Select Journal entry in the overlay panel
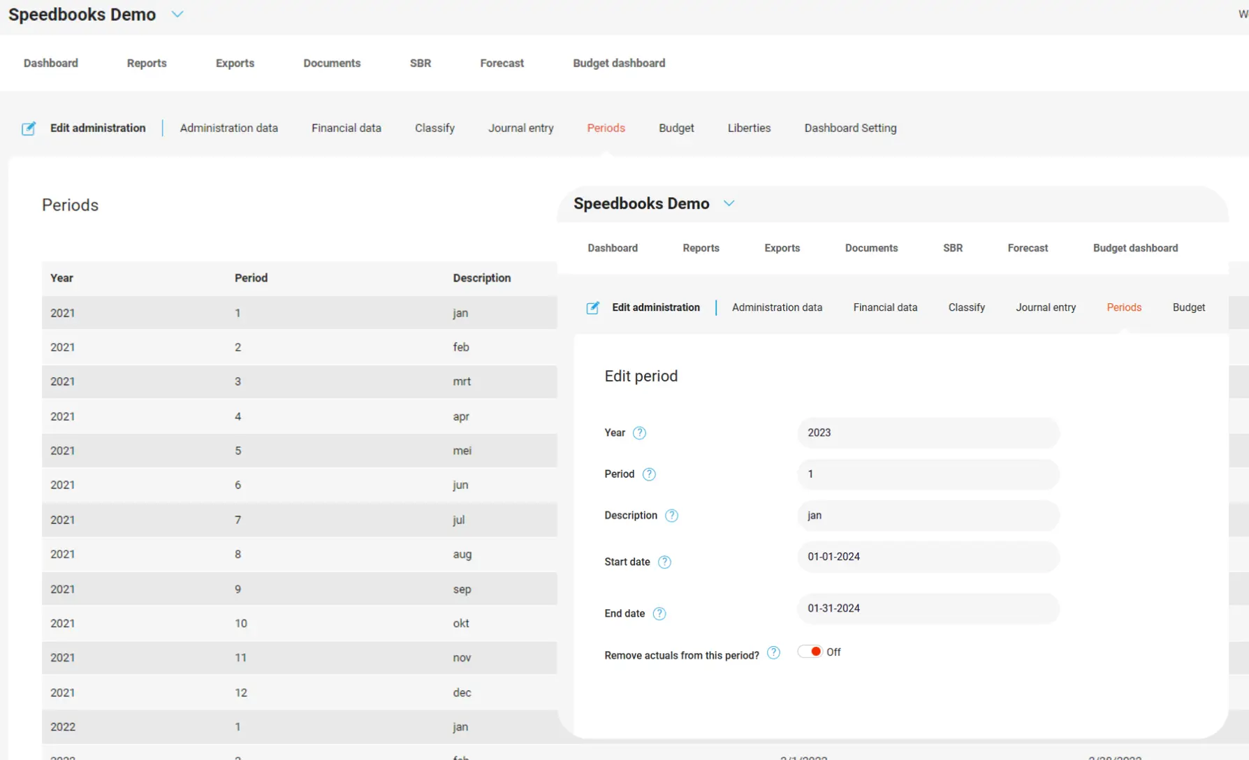Screen dimensions: 1249x760 (1046, 307)
